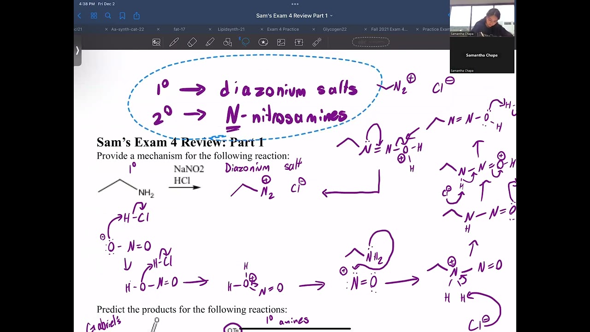Click 'Sam's Exam 4 Review: Part 1' heading
590x332 pixels.
pos(180,142)
